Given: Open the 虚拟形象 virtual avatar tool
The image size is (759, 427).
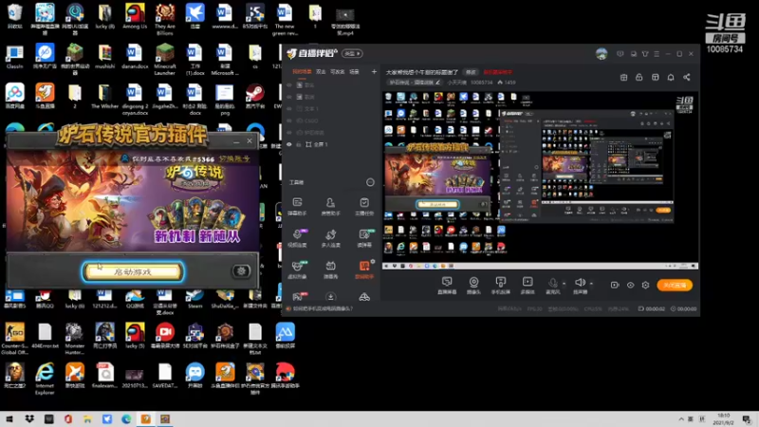Looking at the screenshot, I should pyautogui.click(x=297, y=269).
